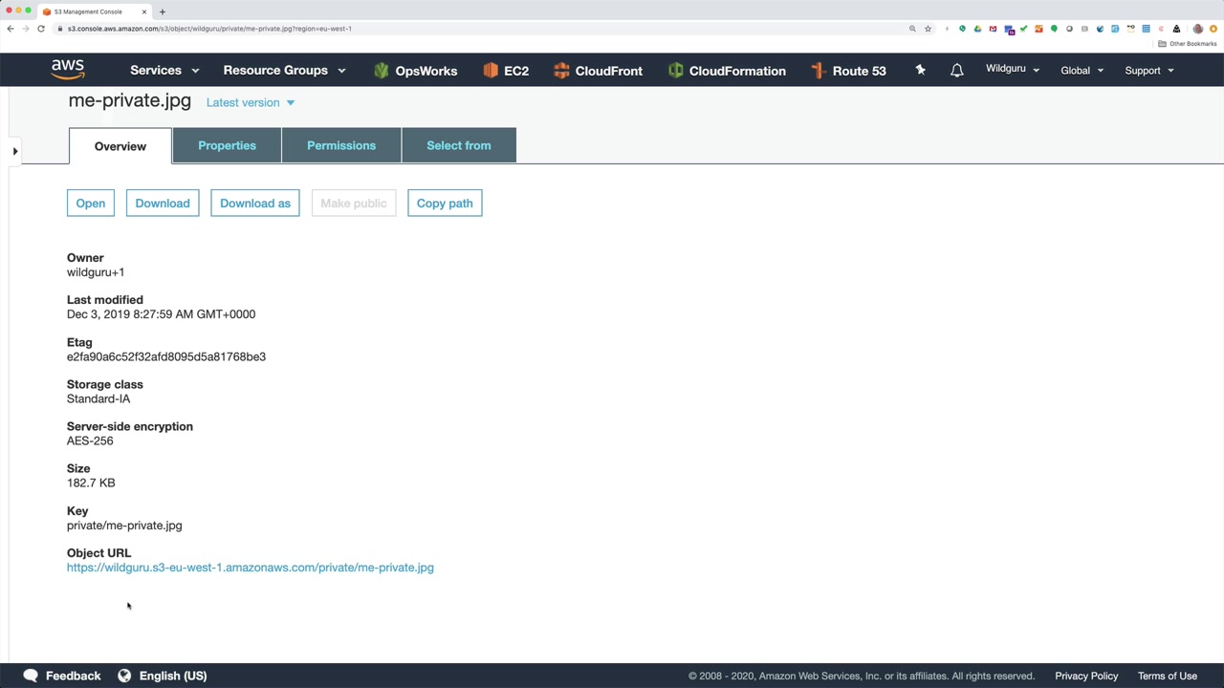Click the owner value wildguru+1
This screenshot has width=1224, height=688.
click(x=96, y=272)
